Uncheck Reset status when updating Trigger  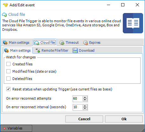(x=8, y=89)
